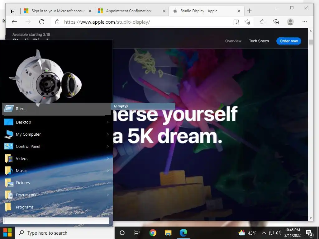Click the page scrollbar down arrow
The image size is (319, 239).
pyautogui.click(x=311, y=218)
